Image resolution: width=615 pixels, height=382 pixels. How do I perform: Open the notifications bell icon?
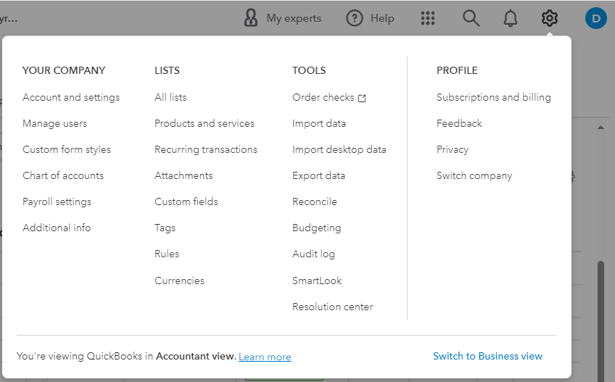511,18
